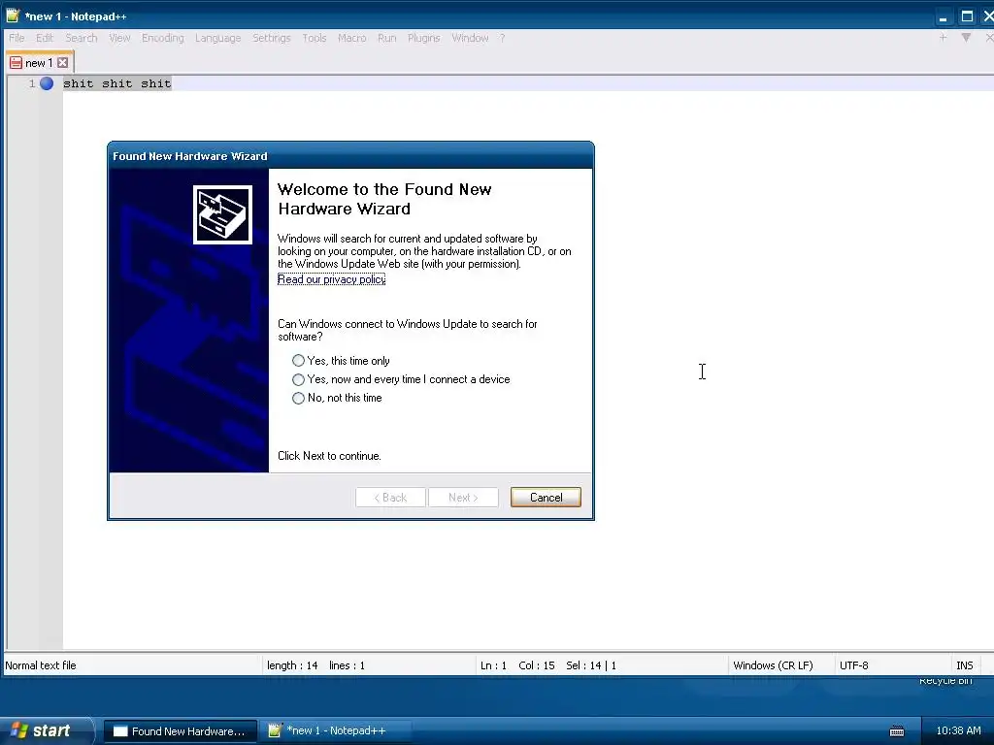Screen dimensions: 994x745
Task: Click 'lines : 1' status bar entry
Action: pyautogui.click(x=347, y=665)
